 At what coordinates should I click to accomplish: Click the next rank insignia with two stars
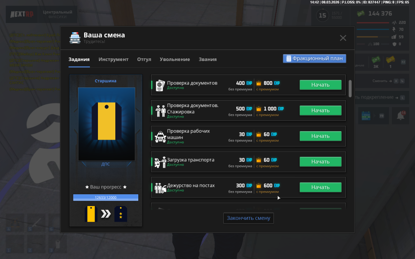pyautogui.click(x=121, y=214)
